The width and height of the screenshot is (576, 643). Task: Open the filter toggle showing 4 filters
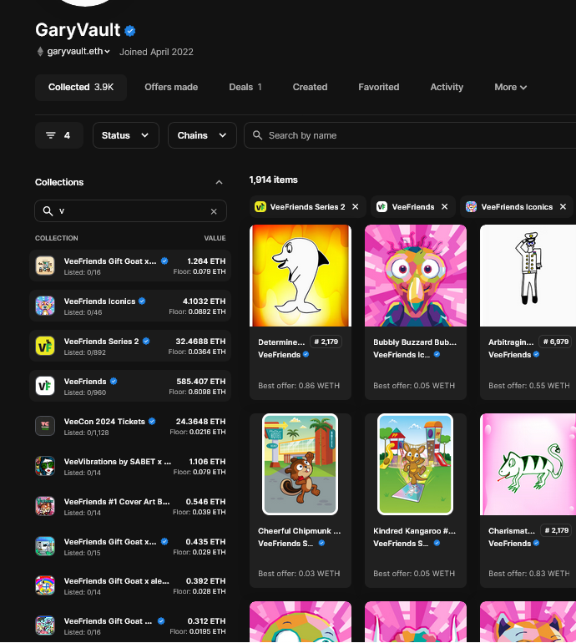point(59,135)
